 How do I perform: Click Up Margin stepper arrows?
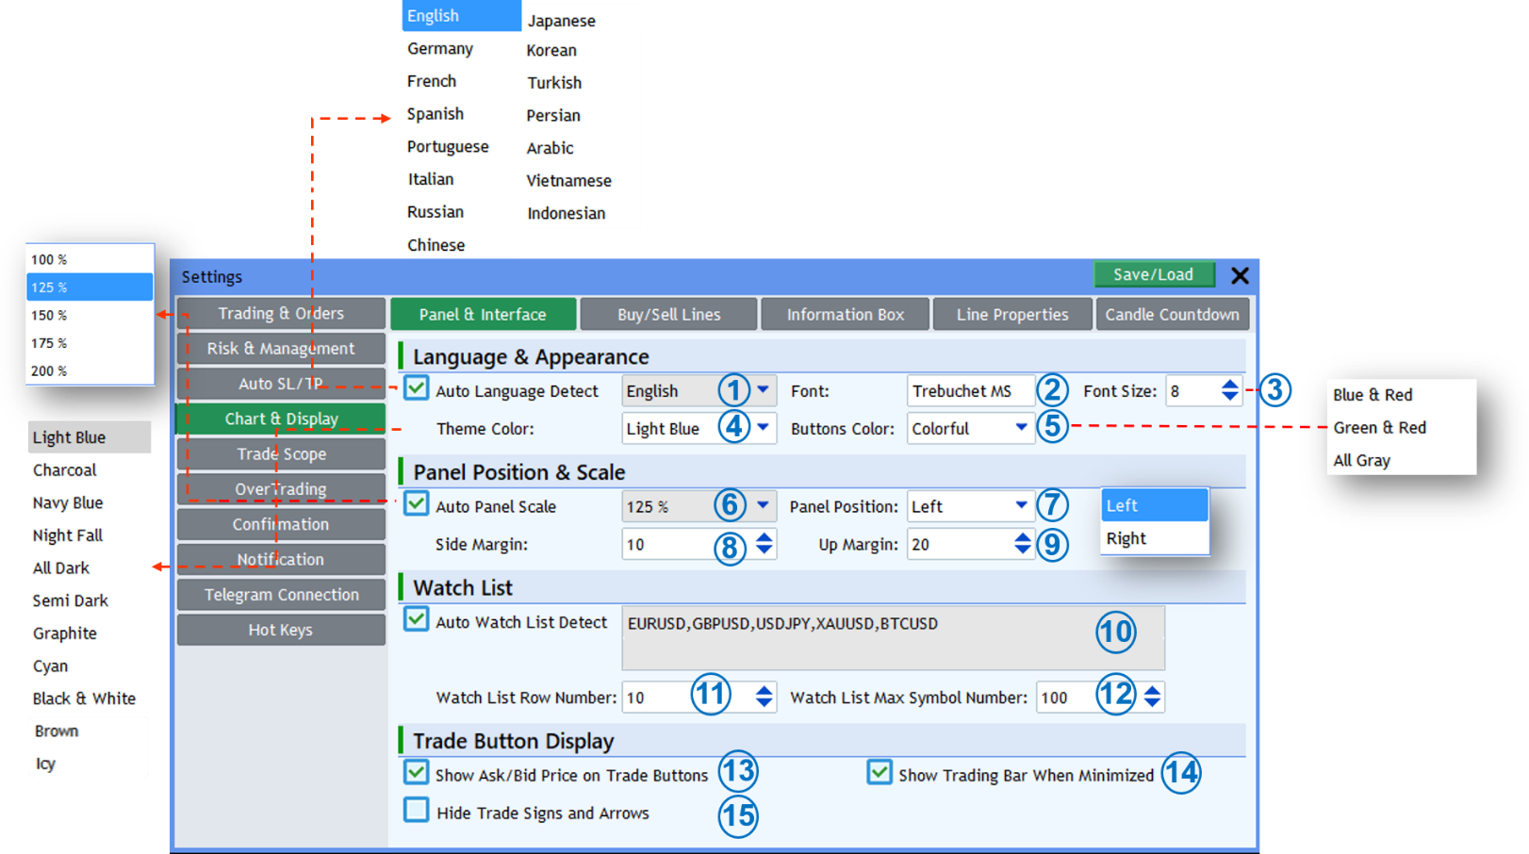coord(1022,544)
